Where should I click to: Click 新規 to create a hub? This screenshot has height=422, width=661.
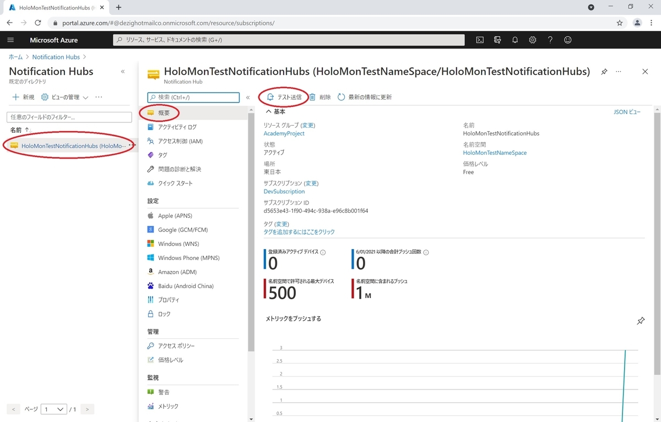pyautogui.click(x=23, y=97)
